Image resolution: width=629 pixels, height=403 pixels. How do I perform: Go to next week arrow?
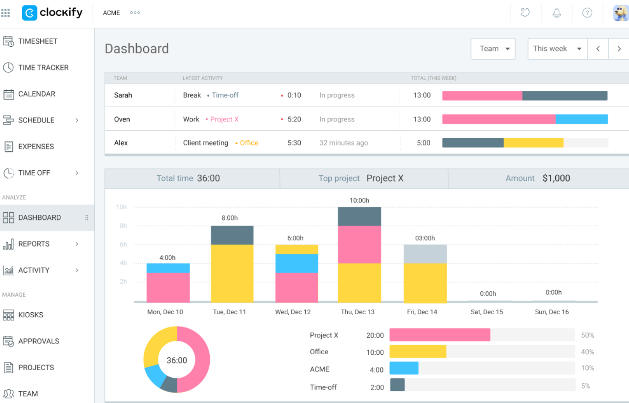click(618, 49)
